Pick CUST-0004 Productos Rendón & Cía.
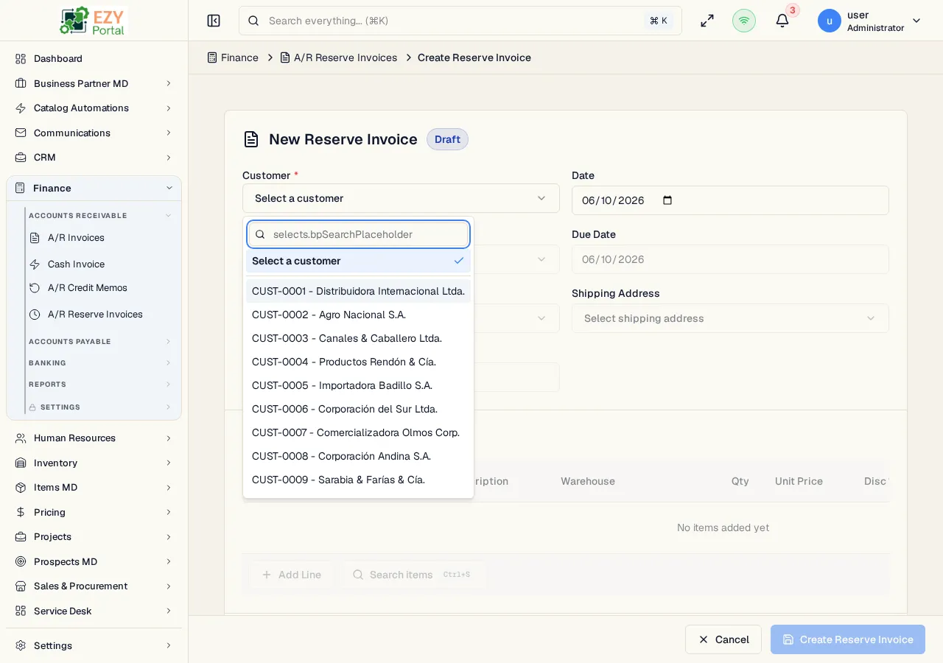 (x=358, y=362)
